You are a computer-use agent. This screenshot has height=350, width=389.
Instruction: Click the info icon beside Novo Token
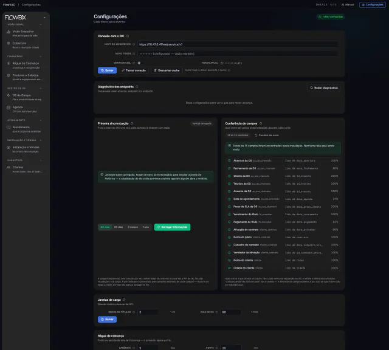click(x=134, y=53)
